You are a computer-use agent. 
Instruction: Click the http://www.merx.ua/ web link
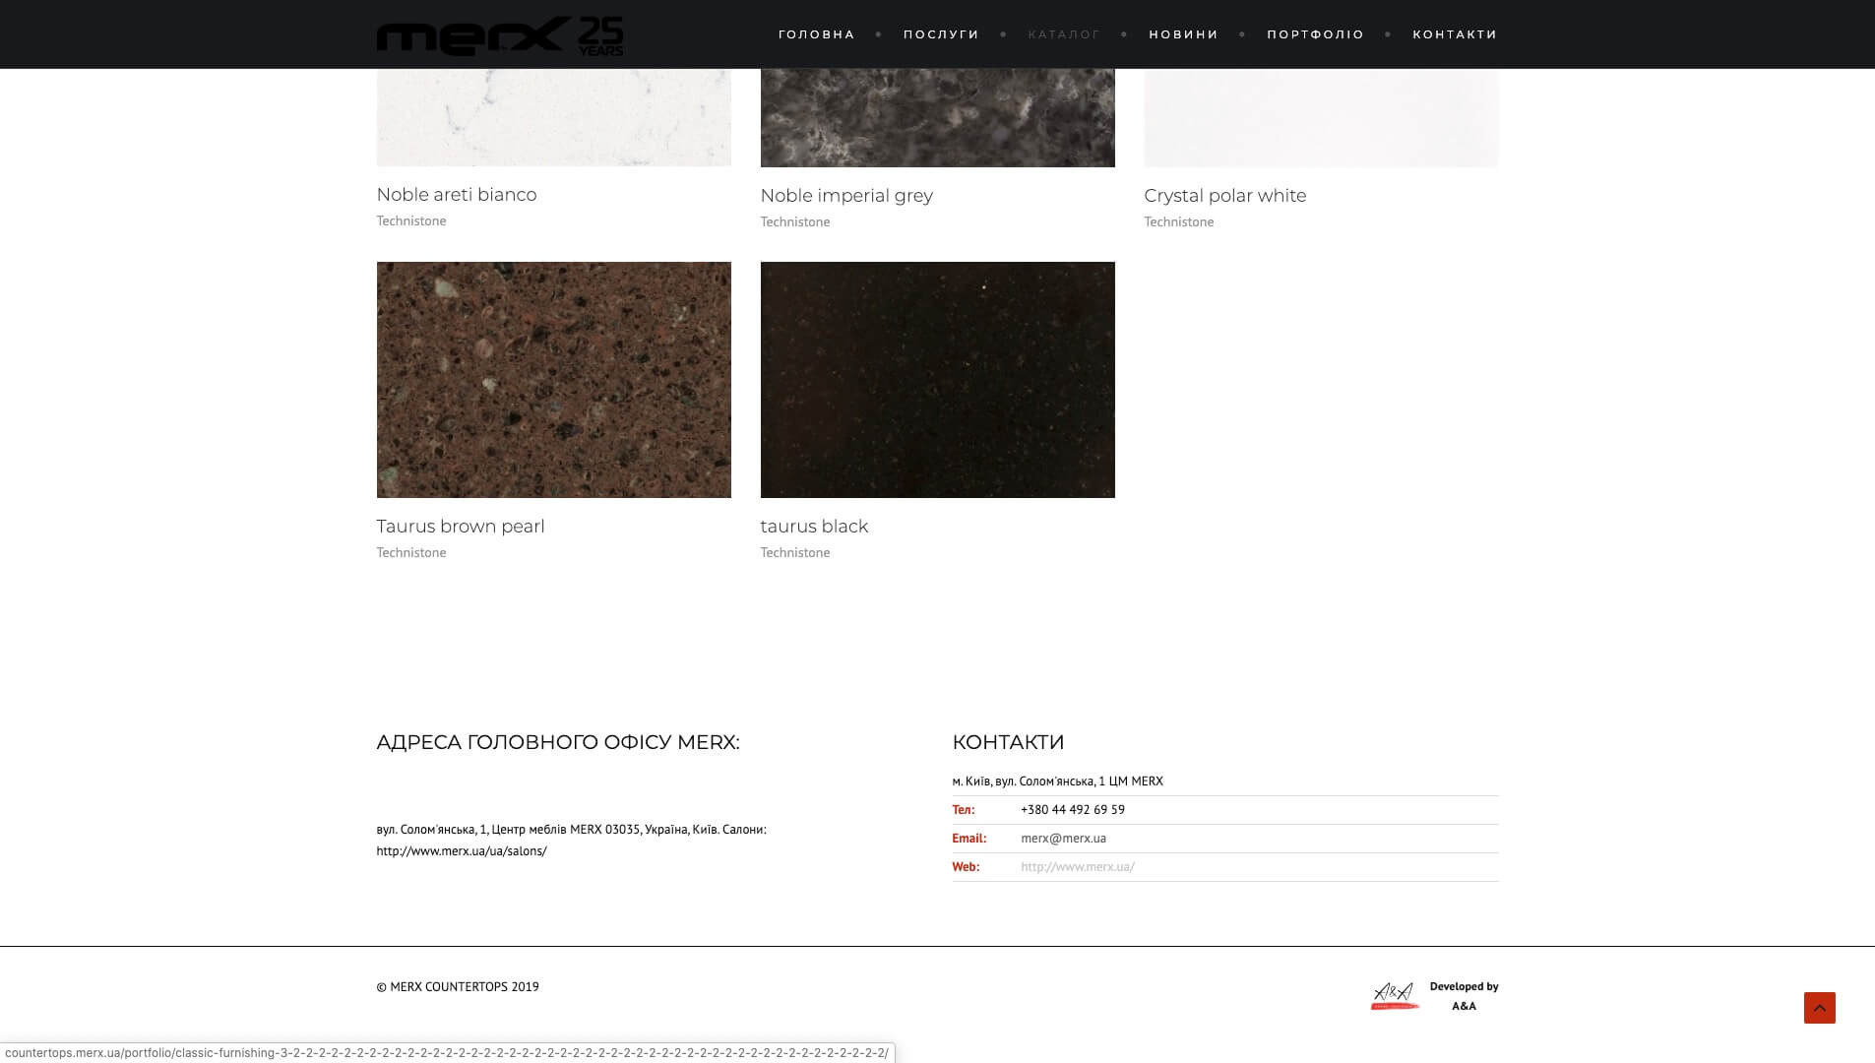click(1078, 867)
